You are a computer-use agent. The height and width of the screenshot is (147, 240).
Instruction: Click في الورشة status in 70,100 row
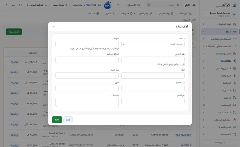click(14, 72)
